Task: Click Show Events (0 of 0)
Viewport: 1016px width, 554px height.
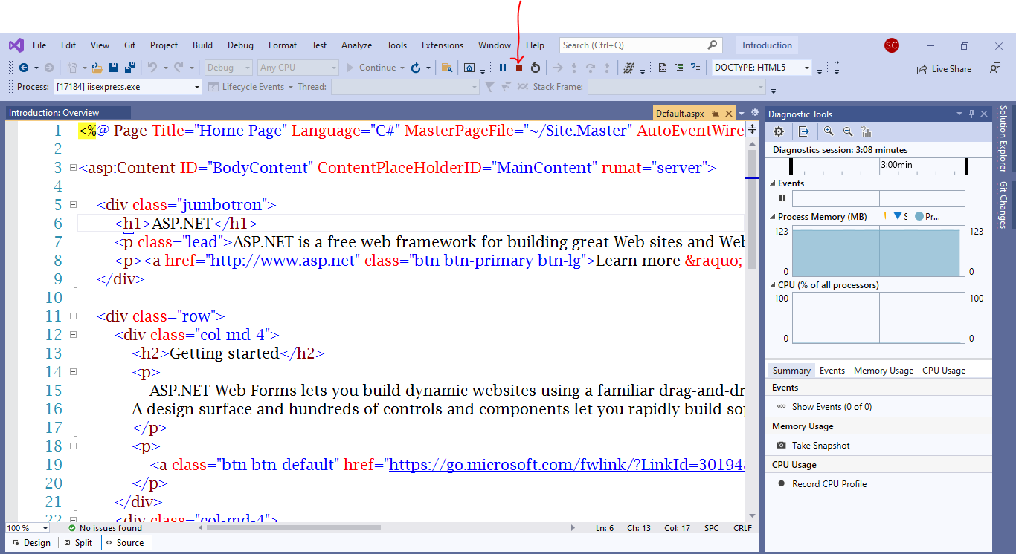Action: tap(824, 407)
